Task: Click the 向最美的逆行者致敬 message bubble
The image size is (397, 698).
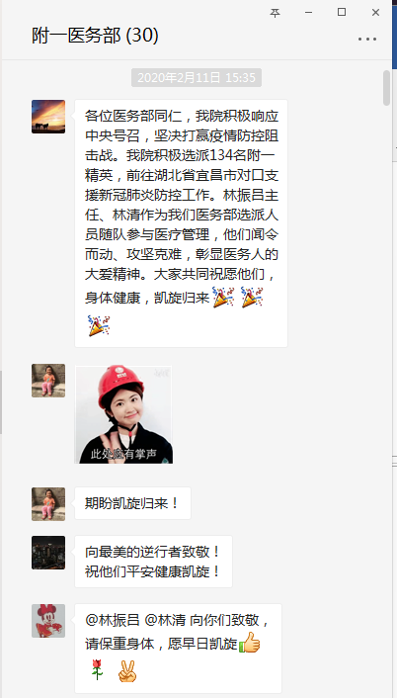Action: click(153, 562)
